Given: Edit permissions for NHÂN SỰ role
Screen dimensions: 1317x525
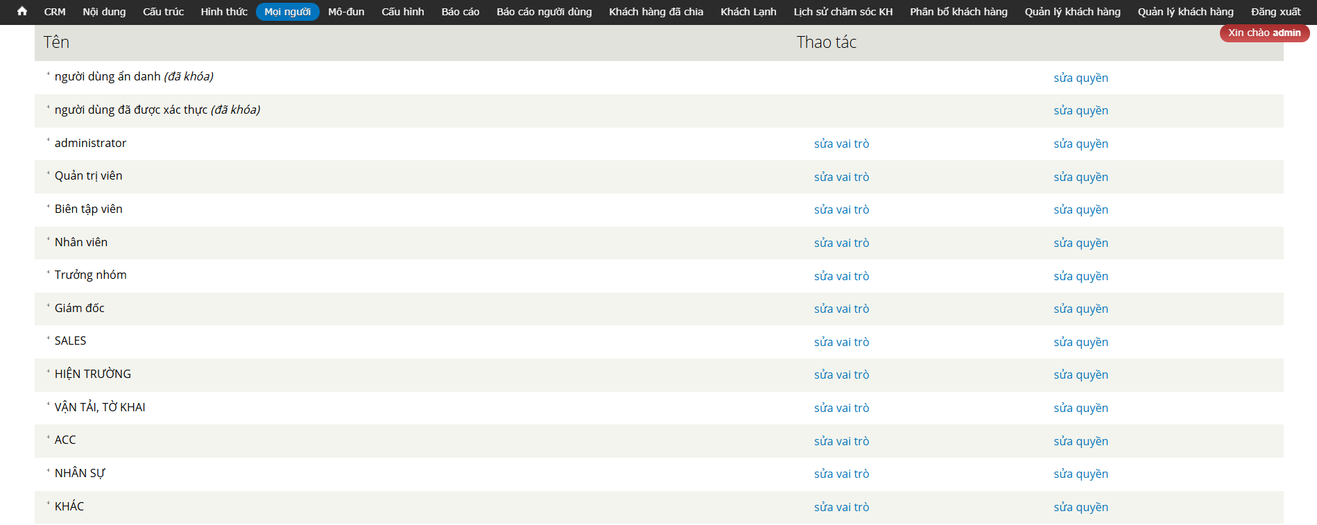Looking at the screenshot, I should coord(1081,474).
